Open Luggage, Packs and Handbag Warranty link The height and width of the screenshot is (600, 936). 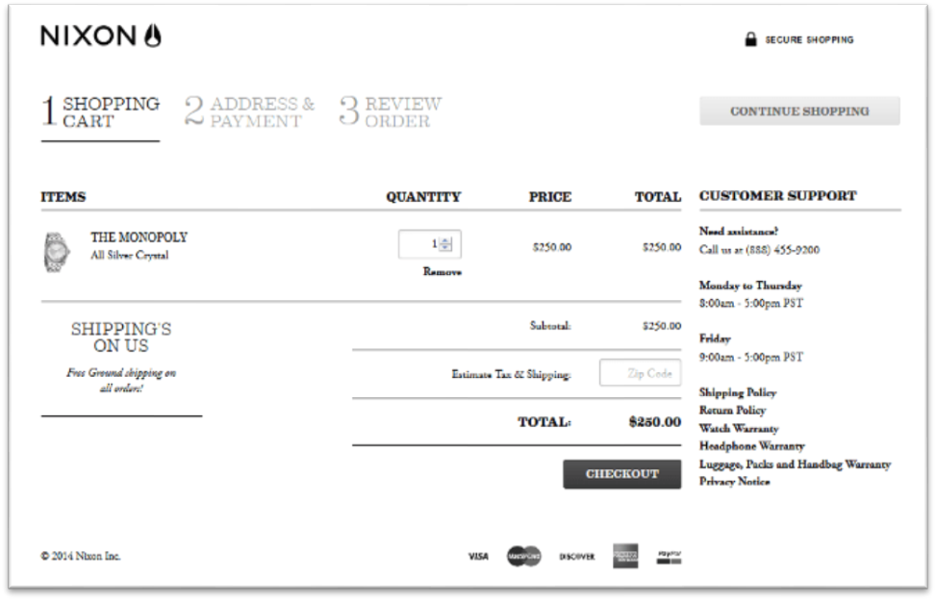(x=796, y=464)
